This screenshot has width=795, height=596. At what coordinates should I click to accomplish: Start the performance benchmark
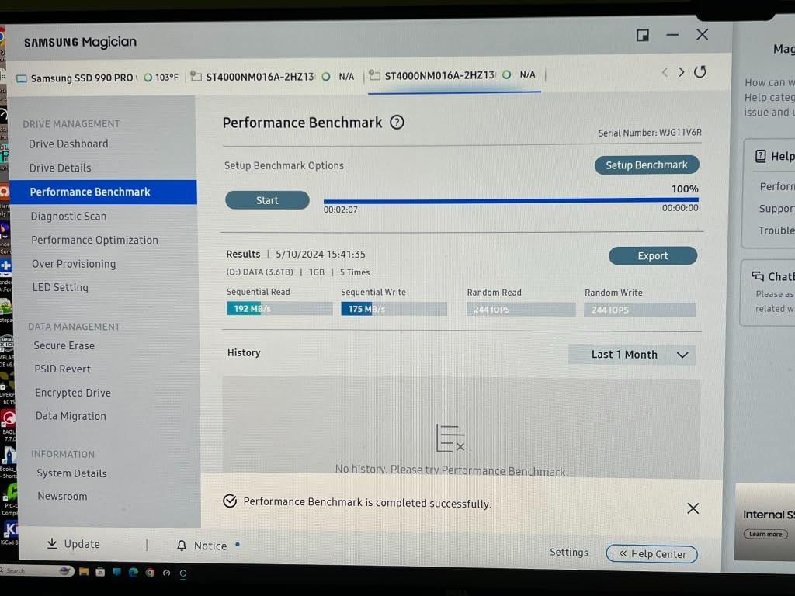click(267, 200)
